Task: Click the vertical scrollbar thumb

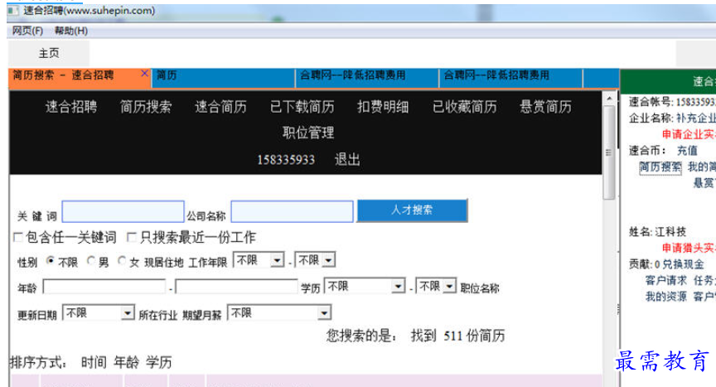Action: 609,152
